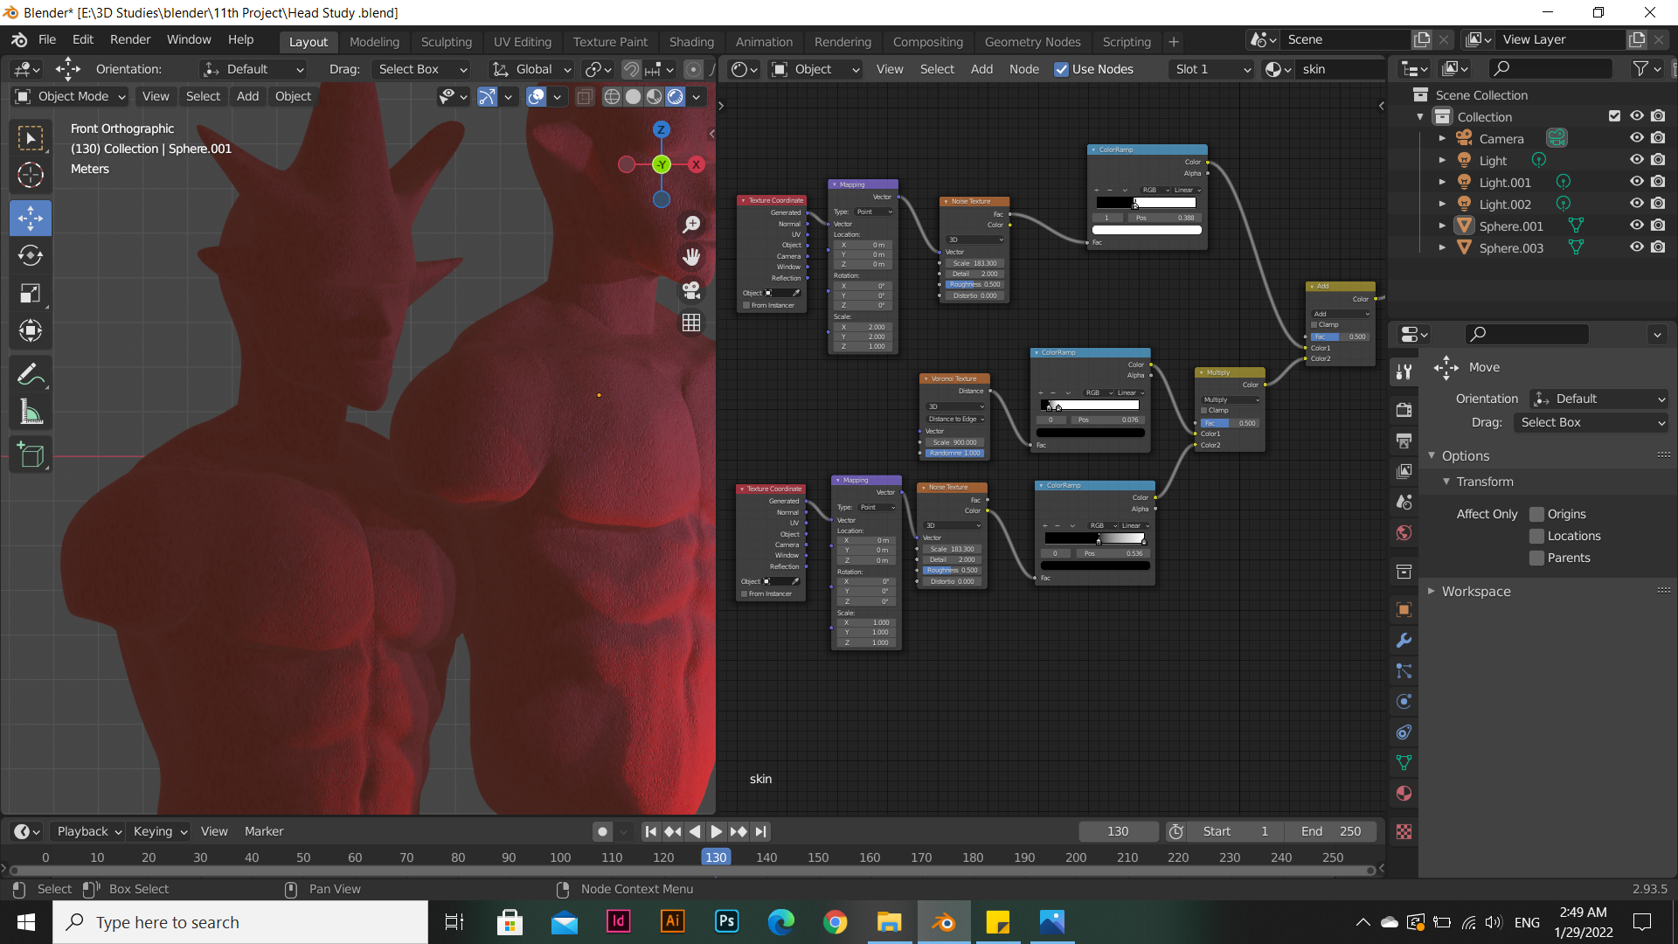Expand the Camera item in outliner

(1442, 138)
